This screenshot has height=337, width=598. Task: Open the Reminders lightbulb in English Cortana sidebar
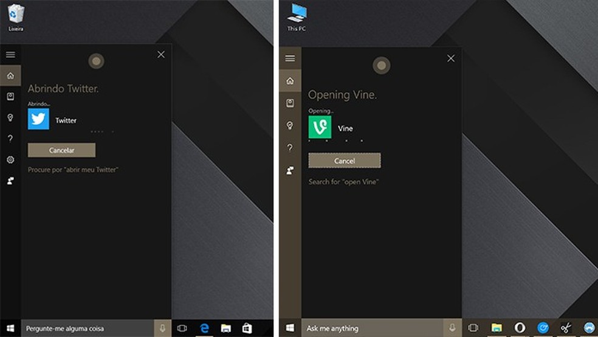click(x=290, y=125)
